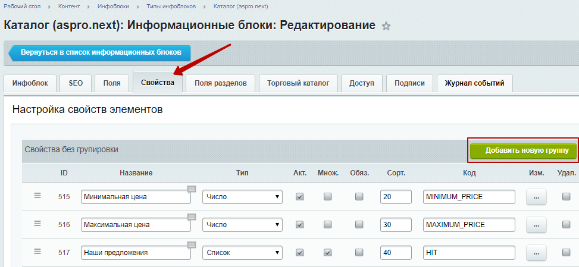Mark Минимальная цена for deletion
The width and height of the screenshot is (579, 267).
(x=566, y=197)
